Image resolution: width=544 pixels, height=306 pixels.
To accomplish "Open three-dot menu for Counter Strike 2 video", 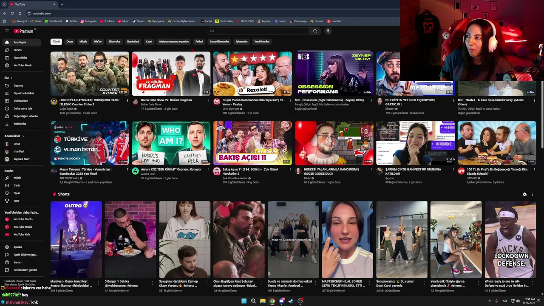I will [x=127, y=101].
